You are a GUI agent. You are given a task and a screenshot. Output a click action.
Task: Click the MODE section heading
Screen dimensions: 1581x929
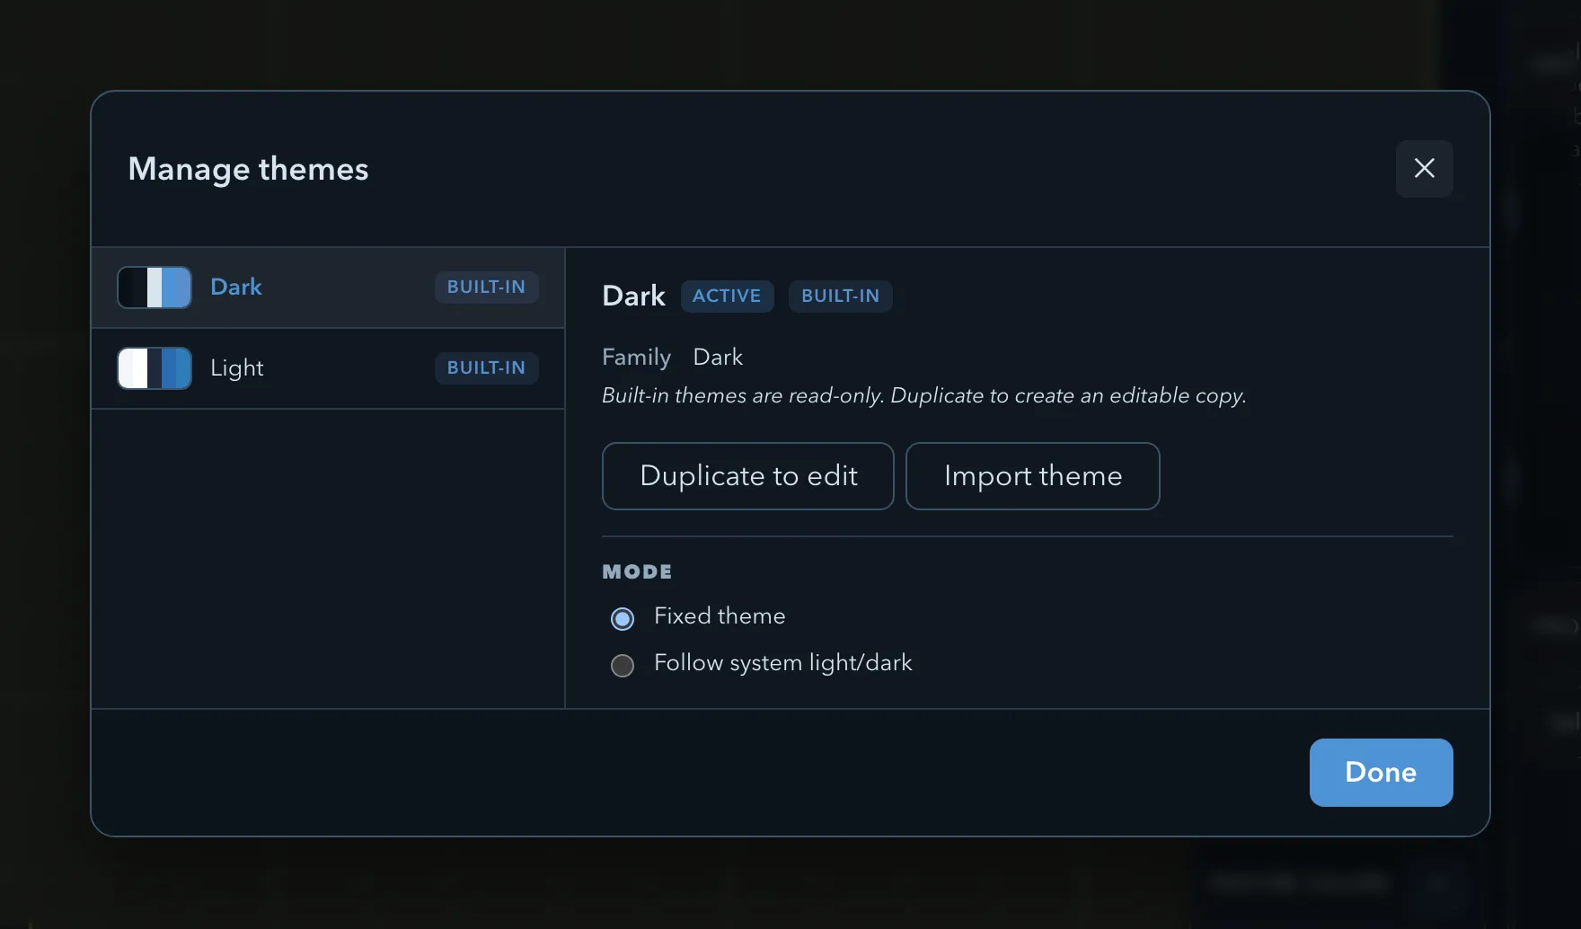(x=637, y=571)
